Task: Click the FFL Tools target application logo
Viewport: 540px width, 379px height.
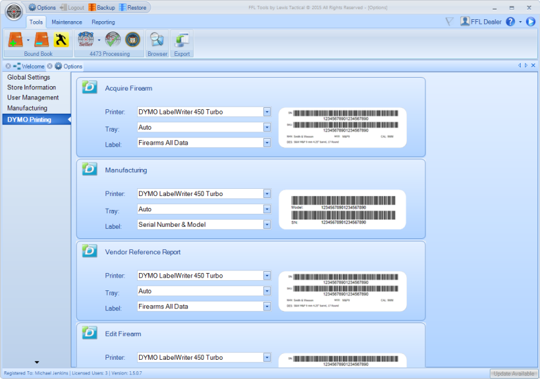Action: click(x=14, y=12)
